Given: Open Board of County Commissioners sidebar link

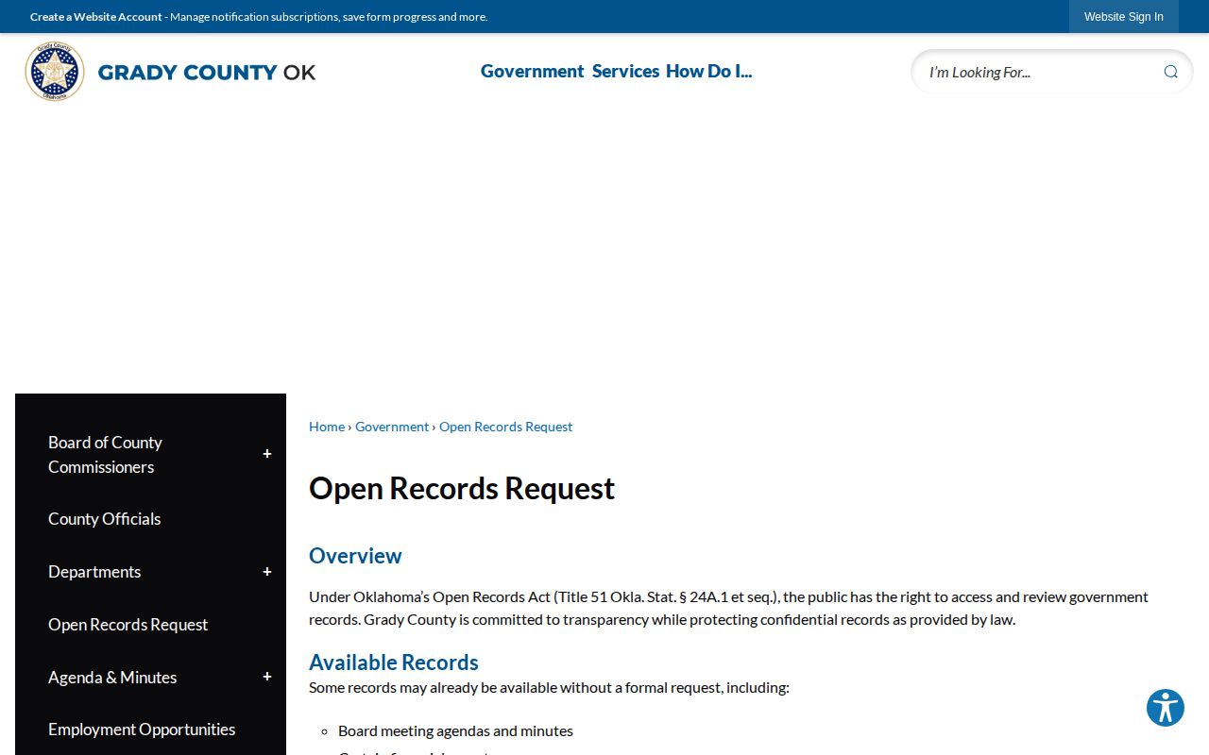Looking at the screenshot, I should (x=105, y=454).
